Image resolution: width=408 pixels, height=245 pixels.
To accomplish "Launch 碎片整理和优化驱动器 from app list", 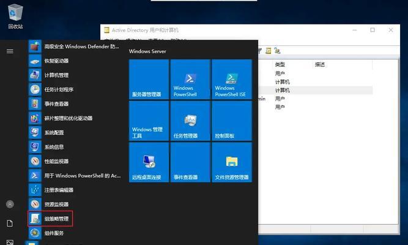I will (x=75, y=118).
